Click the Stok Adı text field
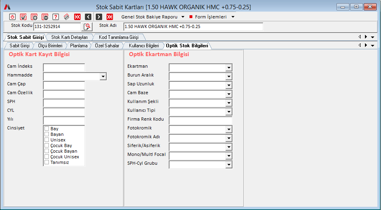381x210 pixels. pyautogui.click(x=193, y=27)
